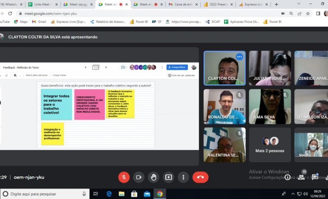This screenshot has width=328, height=199.
Task: Open the three-dot more options in call bar
Action: pos(183,177)
